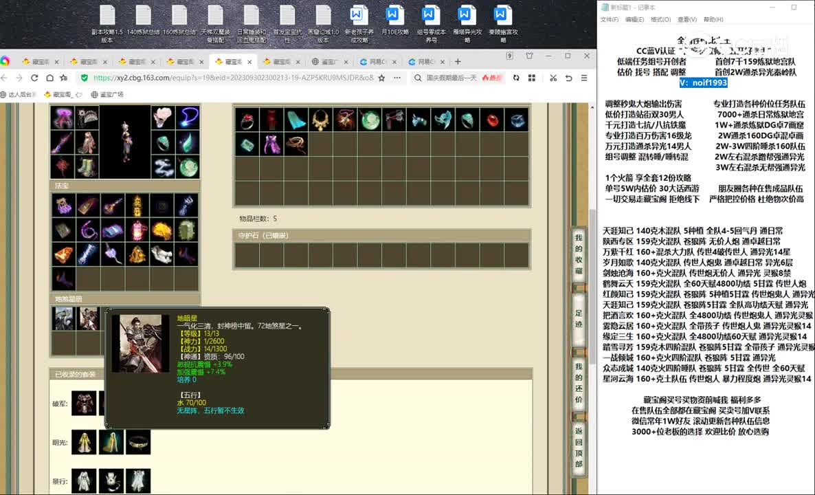Click the highlighted text V: noif1993 in Notepad
This screenshot has height=495, width=815.
pos(703,82)
